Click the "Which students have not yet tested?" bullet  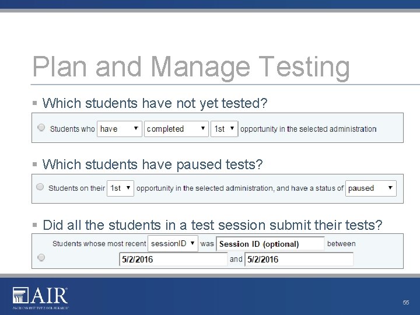pyautogui.click(x=155, y=103)
